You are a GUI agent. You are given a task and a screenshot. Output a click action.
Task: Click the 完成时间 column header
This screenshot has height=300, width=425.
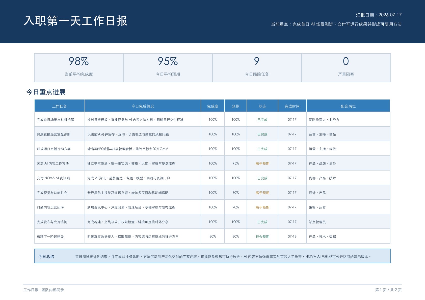click(292, 106)
